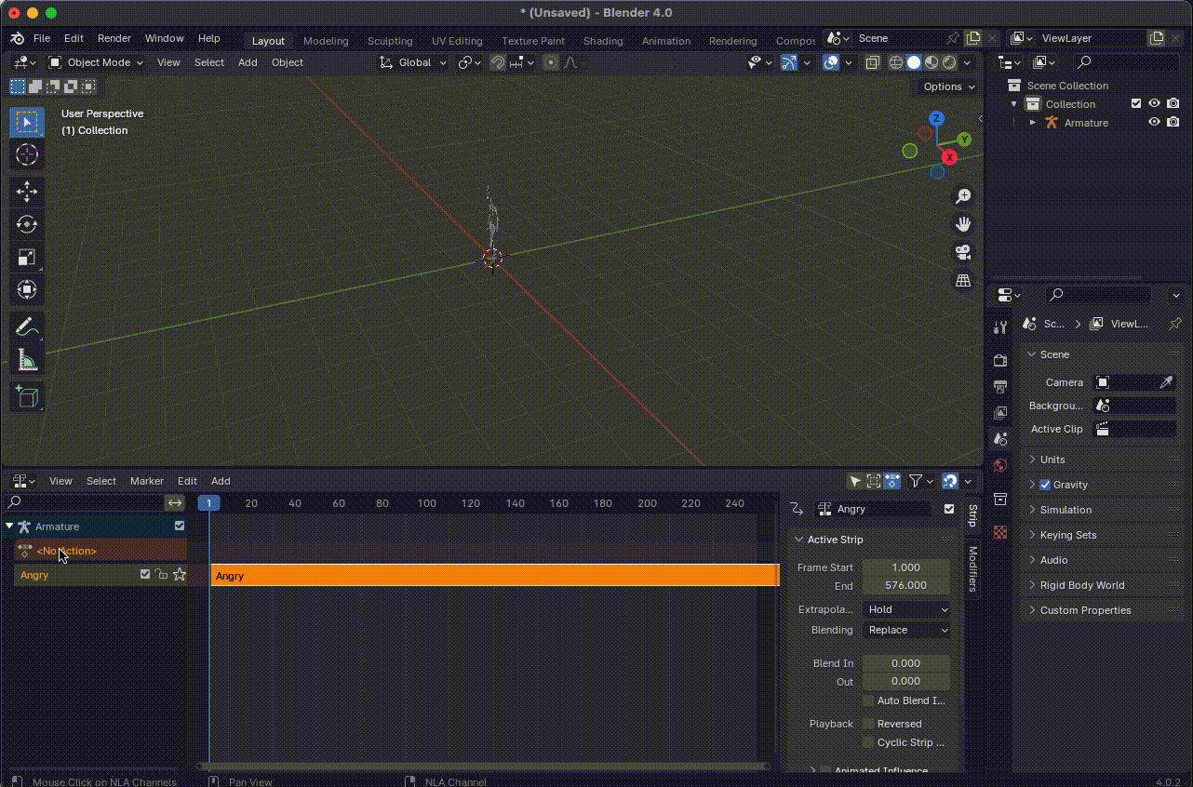Switch to the Sculpting workspace tab

(x=389, y=41)
